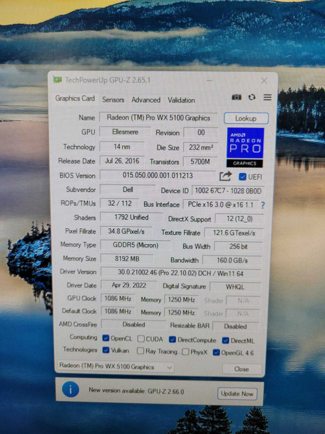Image resolution: width=325 pixels, height=434 pixels.
Task: Click the Close button at bottom
Action: coord(241,369)
